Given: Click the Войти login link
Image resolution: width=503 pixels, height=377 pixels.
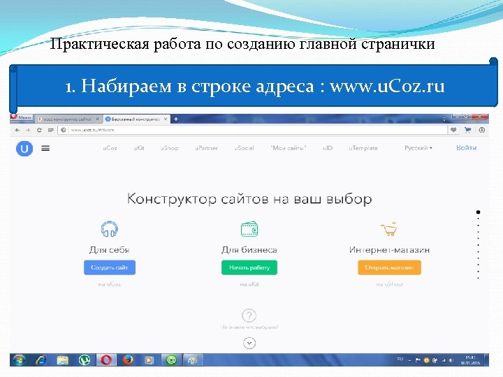Looking at the screenshot, I should [x=467, y=148].
